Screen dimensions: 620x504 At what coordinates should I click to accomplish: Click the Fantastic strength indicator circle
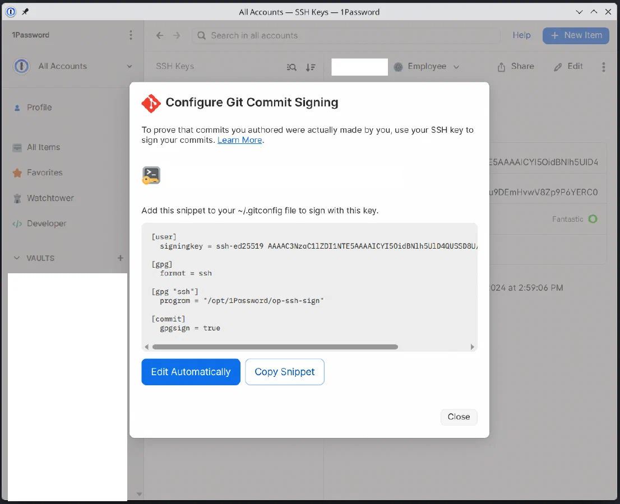593,219
